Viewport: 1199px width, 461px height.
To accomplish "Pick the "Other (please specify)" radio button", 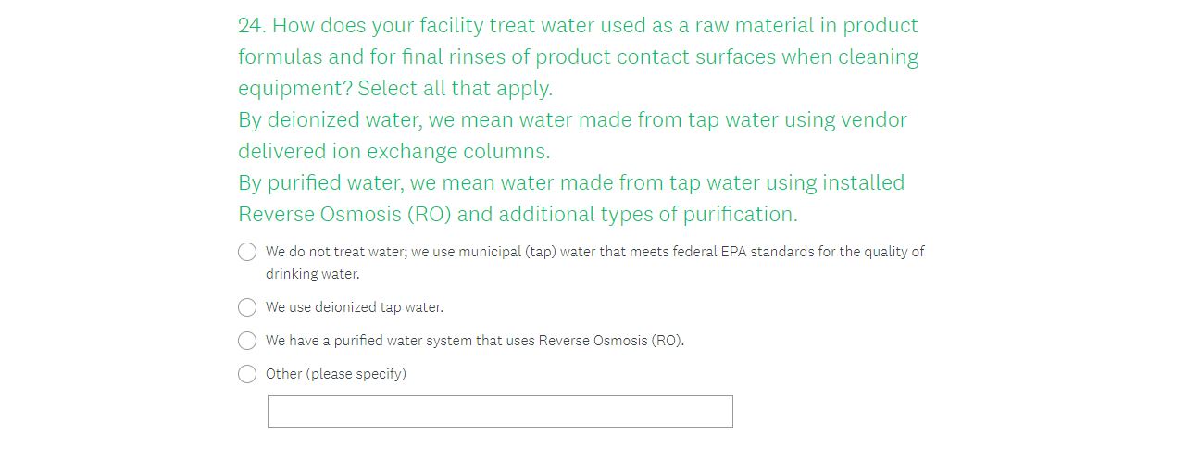I will pyautogui.click(x=247, y=374).
